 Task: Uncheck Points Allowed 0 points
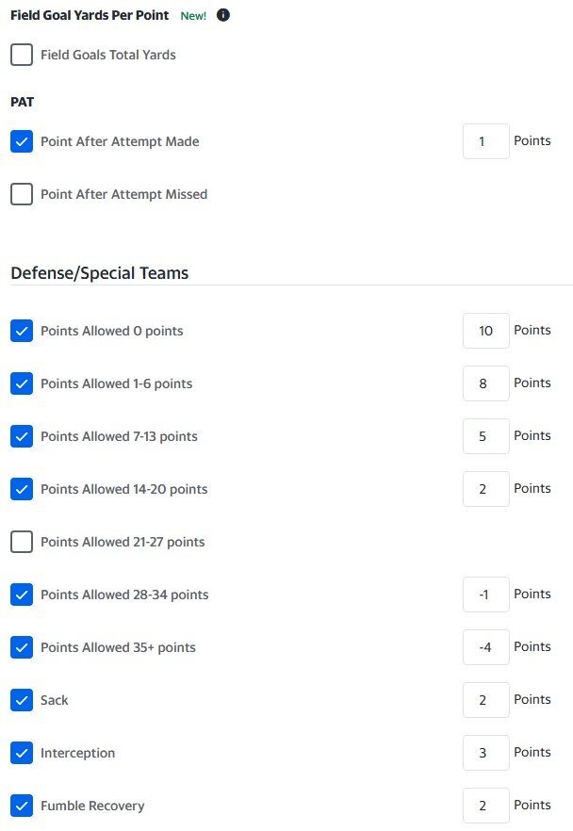click(x=22, y=331)
